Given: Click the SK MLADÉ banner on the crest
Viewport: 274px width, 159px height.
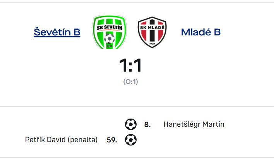Looking at the screenshot, I should click(x=152, y=27).
